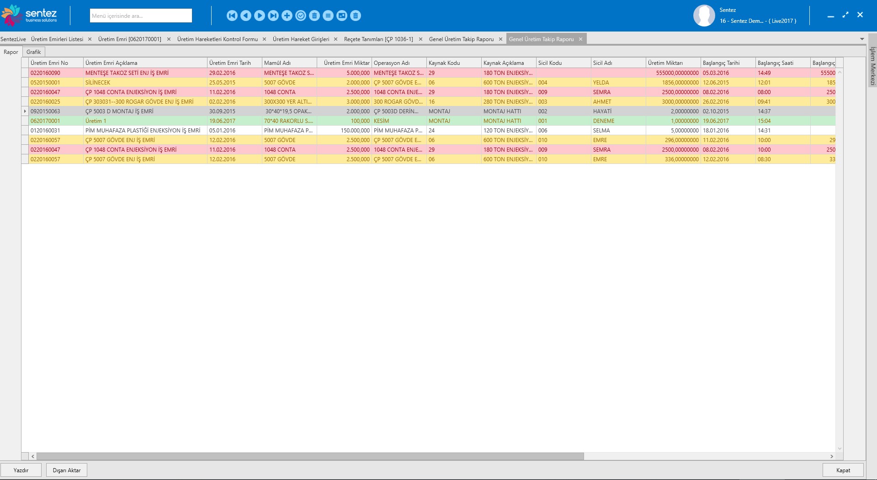Click Başlangıç Saati column header
Viewport: 877px width, 480px height.
tap(783, 63)
